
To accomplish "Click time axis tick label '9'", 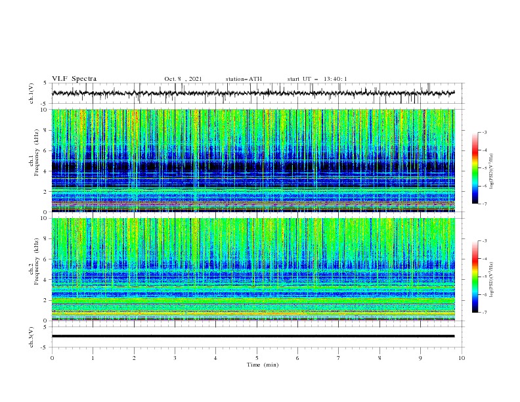I will tap(420, 358).
